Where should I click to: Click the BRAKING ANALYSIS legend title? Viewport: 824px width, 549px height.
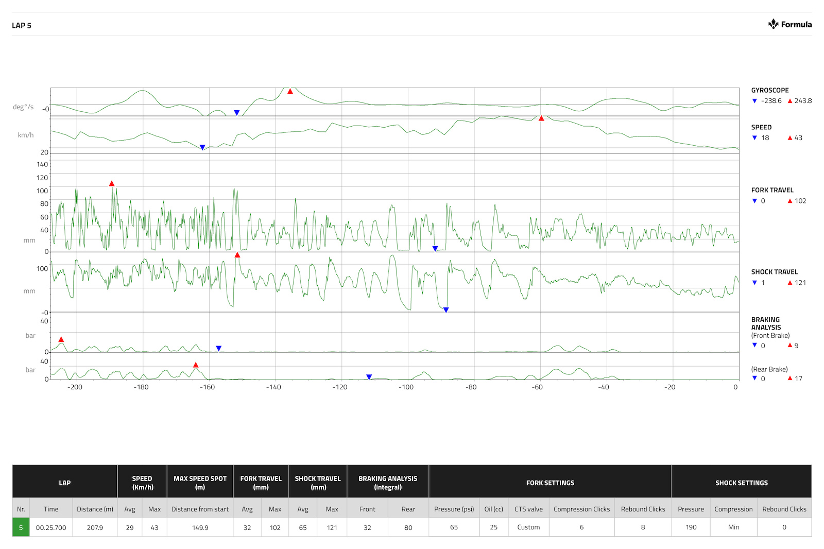[x=766, y=323]
